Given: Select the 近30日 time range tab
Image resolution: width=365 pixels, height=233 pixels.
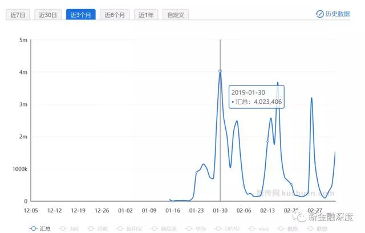Looking at the screenshot, I should coord(48,15).
